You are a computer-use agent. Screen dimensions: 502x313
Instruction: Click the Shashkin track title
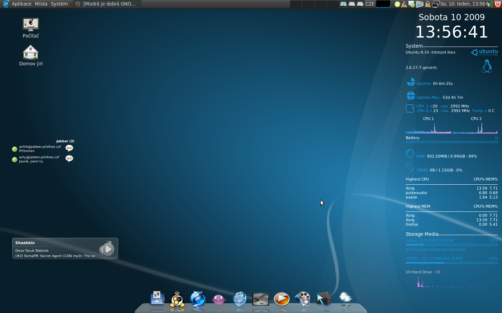pos(25,243)
